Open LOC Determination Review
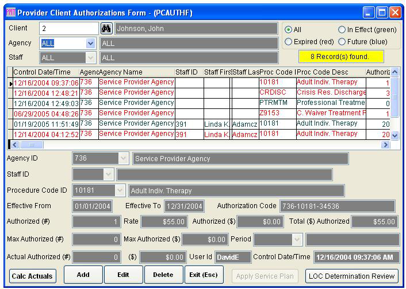This screenshot has width=406, height=289. pos(352,276)
